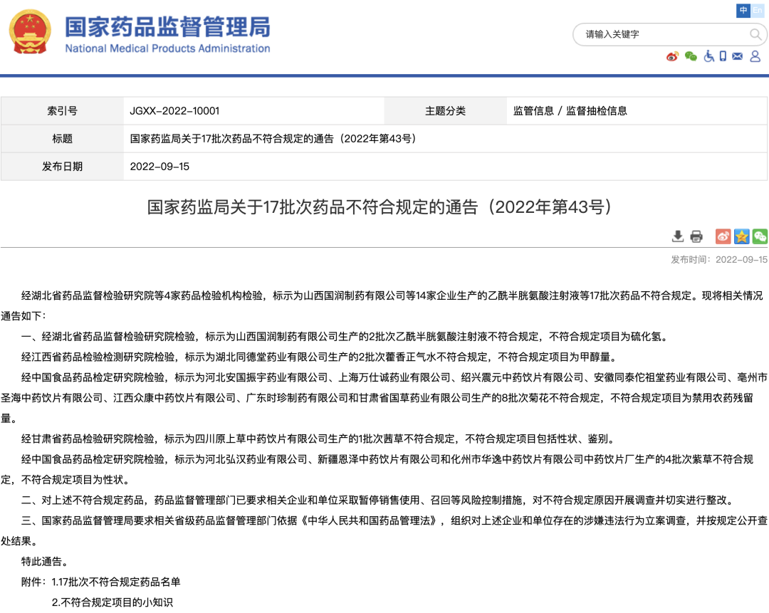The image size is (769, 613).
Task: Share via the yellow star Qzone icon
Action: click(741, 236)
